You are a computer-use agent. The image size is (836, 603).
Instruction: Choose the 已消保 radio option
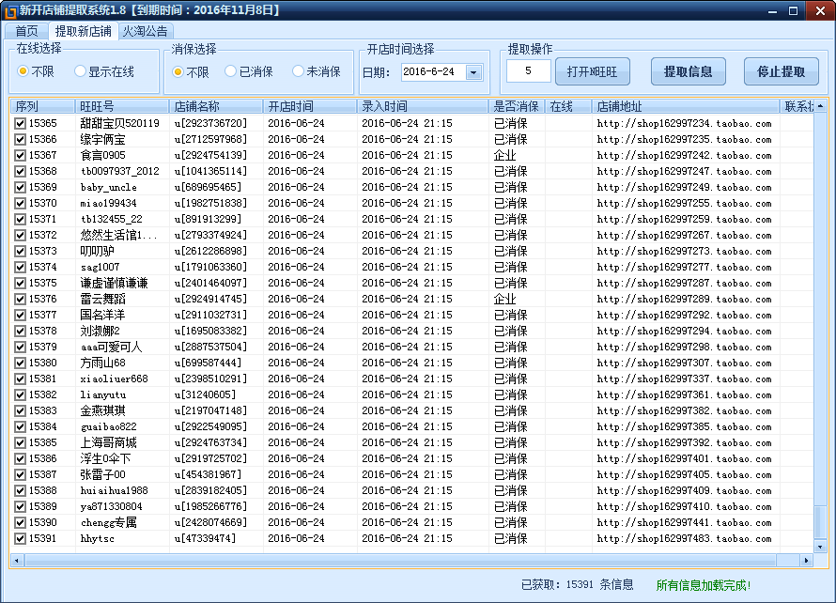[230, 71]
